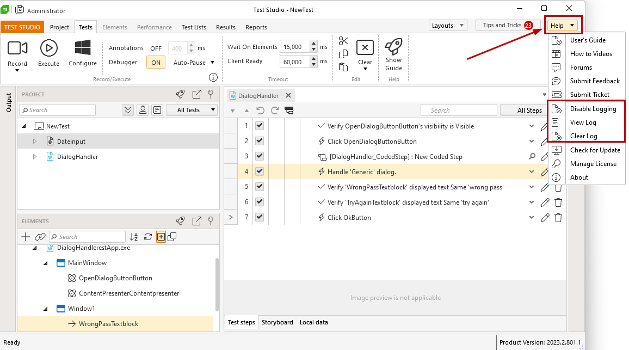The image size is (629, 350).
Task: Expand the DialogHandler tree node
Action: coord(34,157)
